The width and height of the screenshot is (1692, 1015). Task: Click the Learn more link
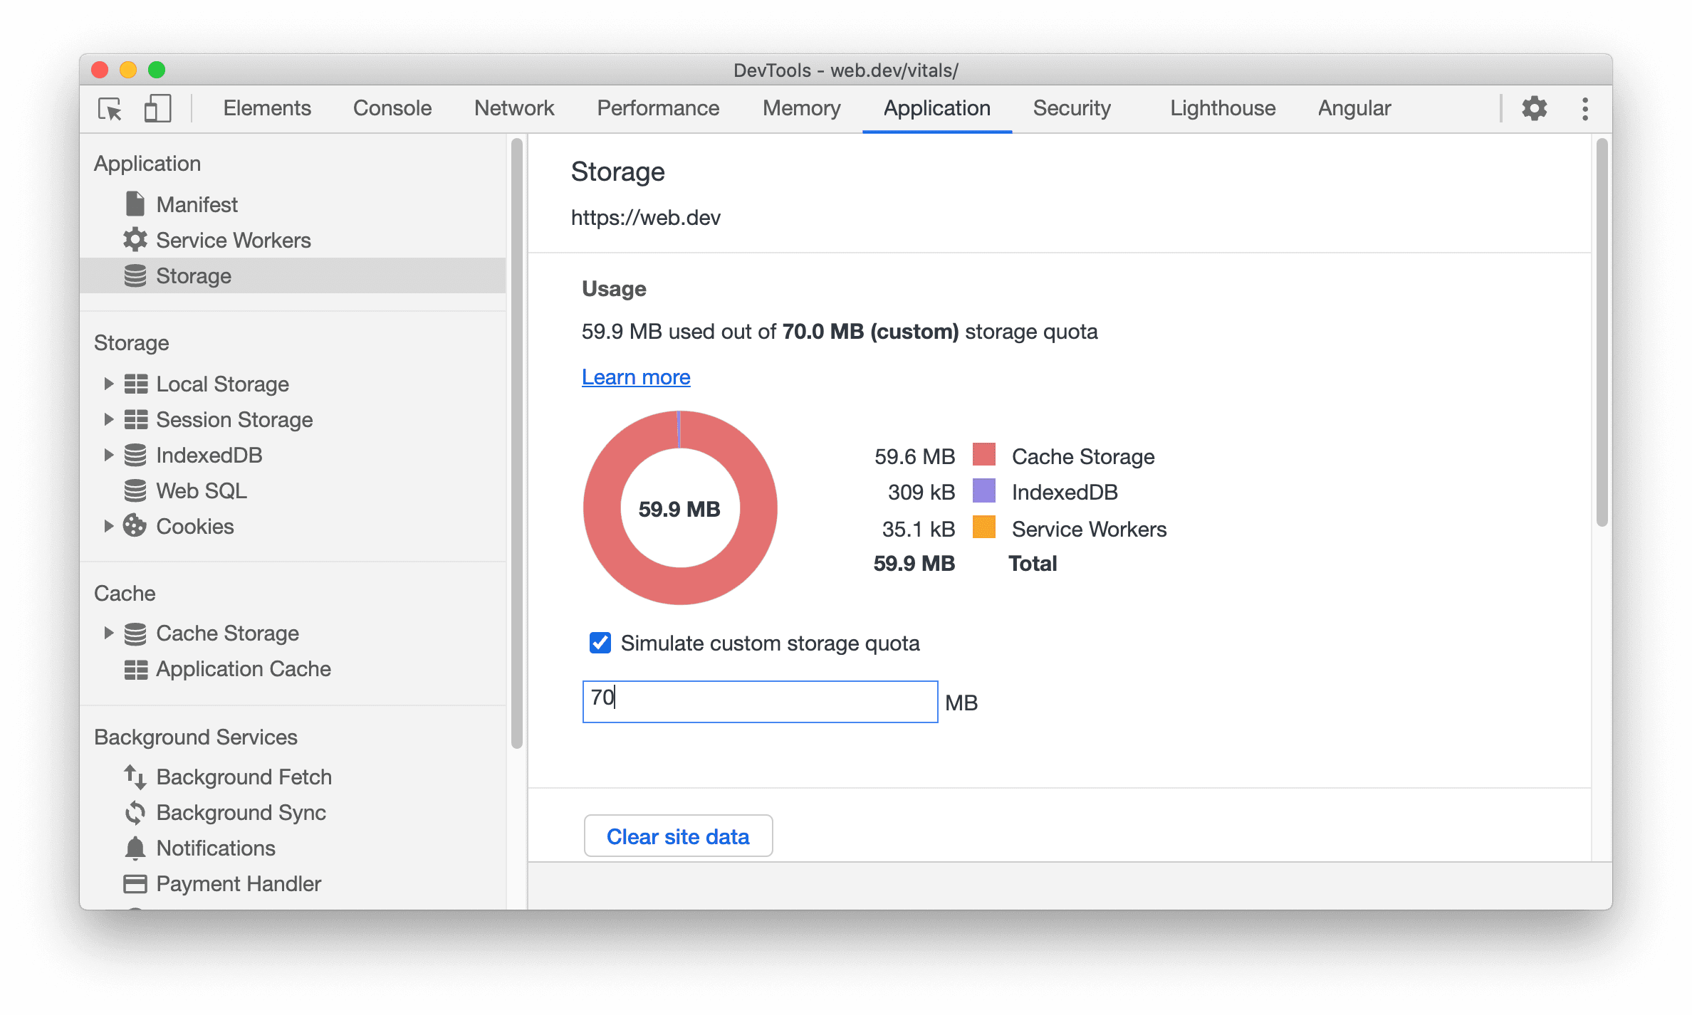[637, 377]
